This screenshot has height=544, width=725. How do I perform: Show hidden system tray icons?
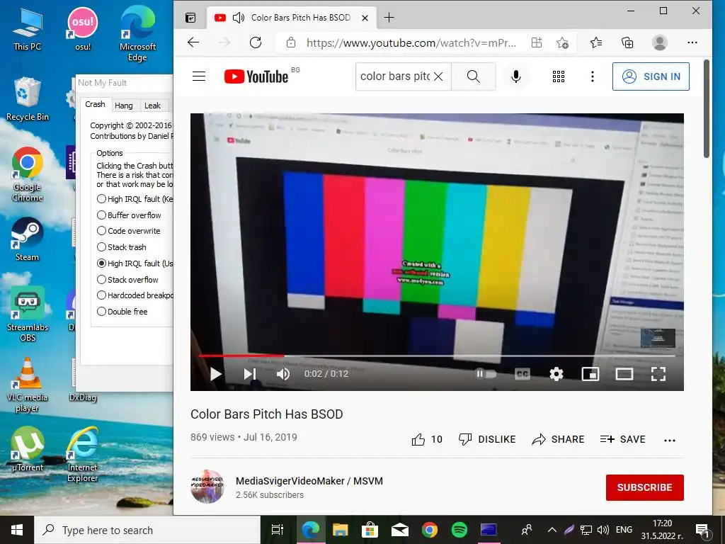pos(552,530)
